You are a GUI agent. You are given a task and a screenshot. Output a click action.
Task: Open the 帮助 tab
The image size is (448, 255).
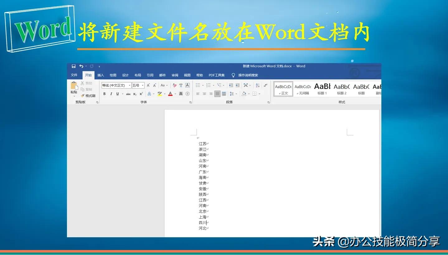click(x=200, y=75)
